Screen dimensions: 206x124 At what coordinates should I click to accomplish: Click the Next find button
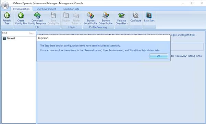tap(32, 33)
